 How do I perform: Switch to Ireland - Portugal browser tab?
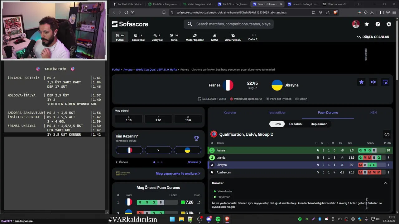pos(301,4)
